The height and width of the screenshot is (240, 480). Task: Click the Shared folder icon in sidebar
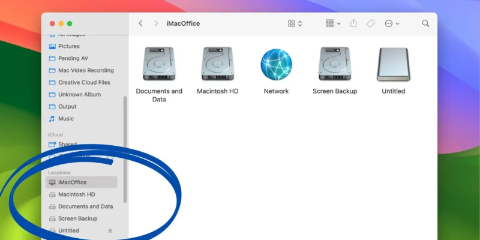(x=52, y=144)
